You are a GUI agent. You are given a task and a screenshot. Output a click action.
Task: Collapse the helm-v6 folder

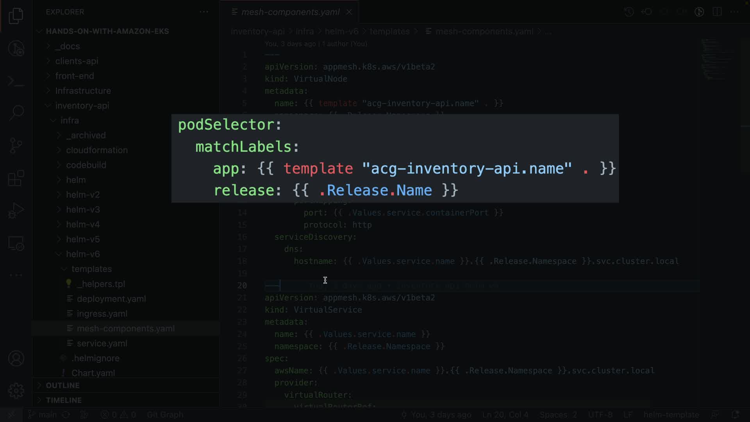(83, 254)
